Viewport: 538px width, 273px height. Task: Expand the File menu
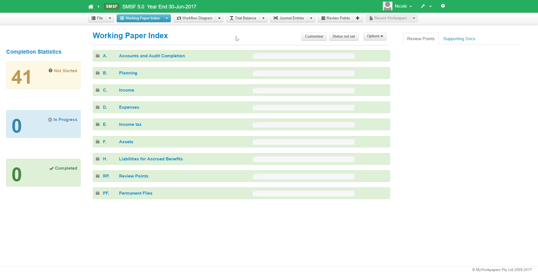tap(97, 18)
